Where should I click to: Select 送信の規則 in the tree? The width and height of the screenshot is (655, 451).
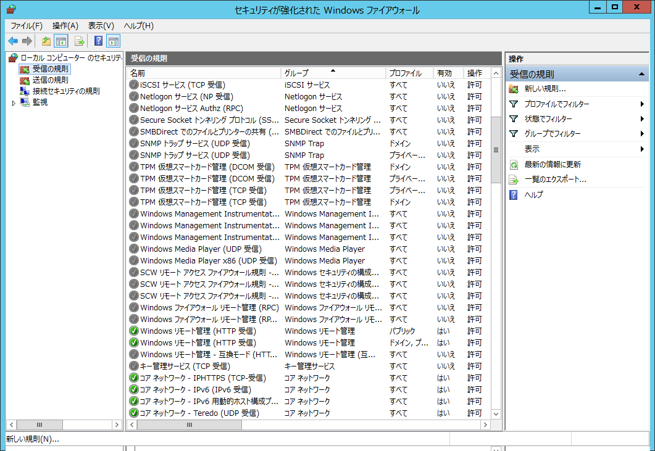tap(50, 80)
